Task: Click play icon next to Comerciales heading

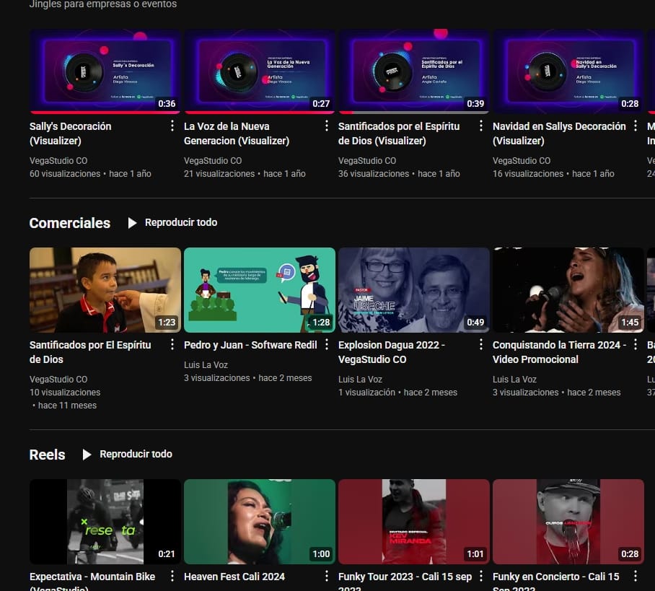Action: 132,223
